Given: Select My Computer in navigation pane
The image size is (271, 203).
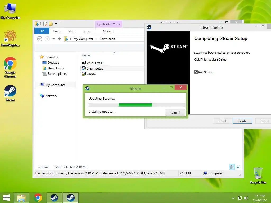Looking at the screenshot, I should 55,85.
